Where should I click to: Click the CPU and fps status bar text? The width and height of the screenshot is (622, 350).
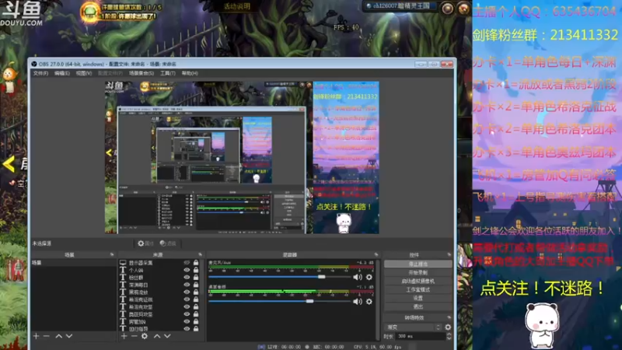377,346
